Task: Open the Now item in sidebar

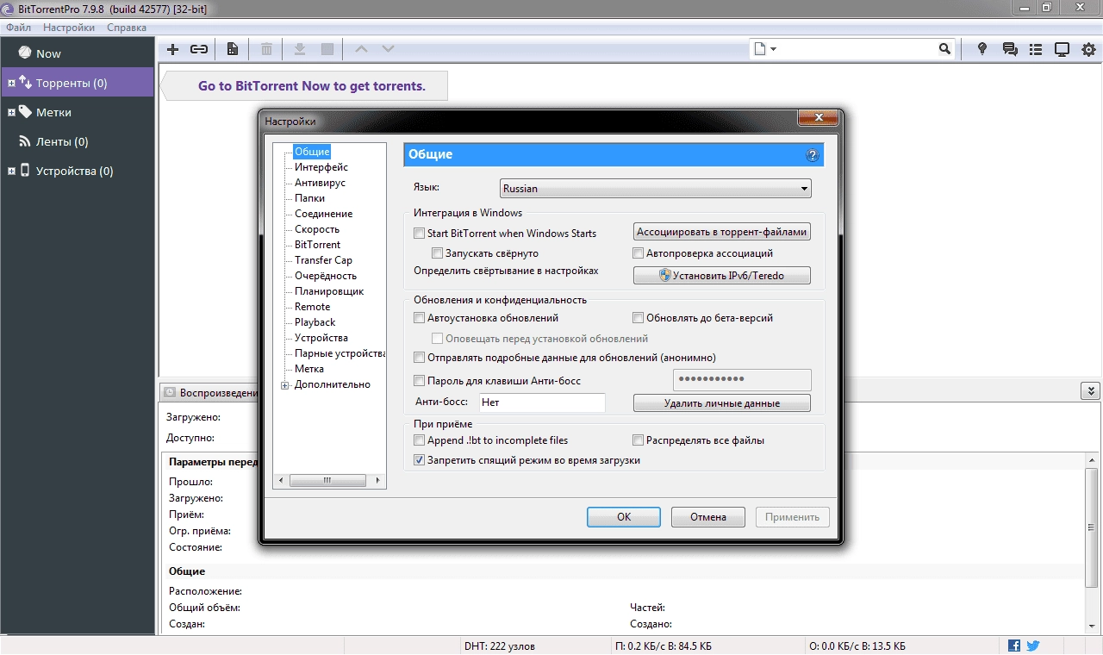Action: [78, 53]
